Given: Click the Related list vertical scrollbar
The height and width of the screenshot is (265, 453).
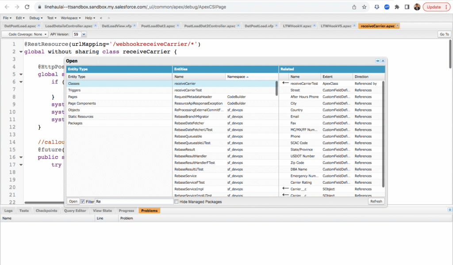Looking at the screenshot, I should [x=384, y=134].
